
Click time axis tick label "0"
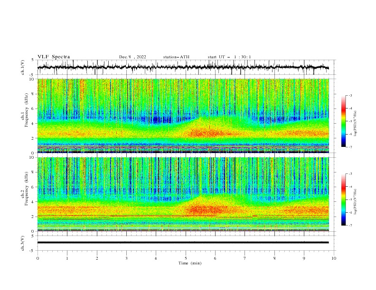point(38,258)
